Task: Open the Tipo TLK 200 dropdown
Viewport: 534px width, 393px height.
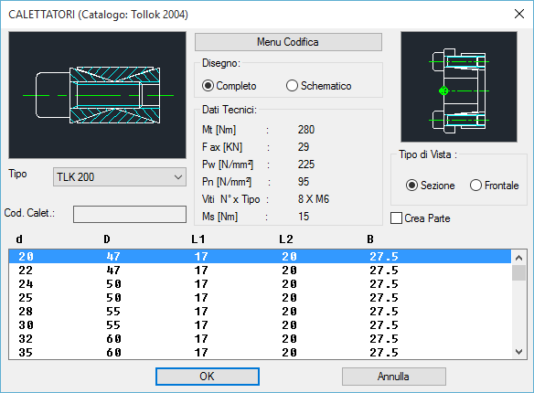Action: (x=120, y=177)
